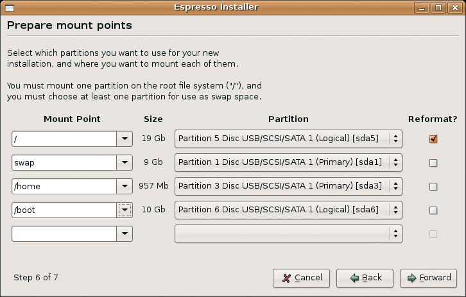Click the 'Step 6 of 7' label
Viewport: 466px width, 297px height.
tap(36, 277)
